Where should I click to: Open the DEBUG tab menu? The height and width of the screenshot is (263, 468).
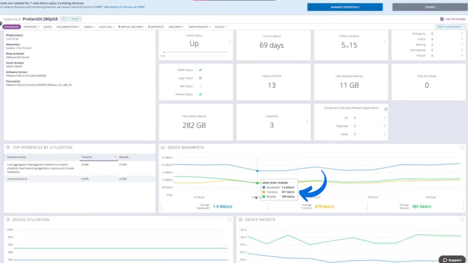(x=89, y=27)
